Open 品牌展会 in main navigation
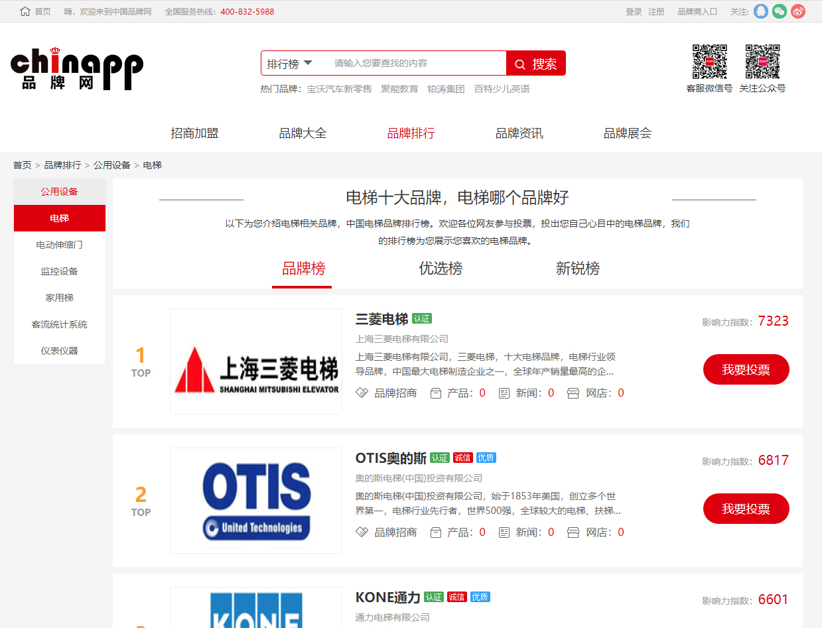 pyautogui.click(x=628, y=133)
